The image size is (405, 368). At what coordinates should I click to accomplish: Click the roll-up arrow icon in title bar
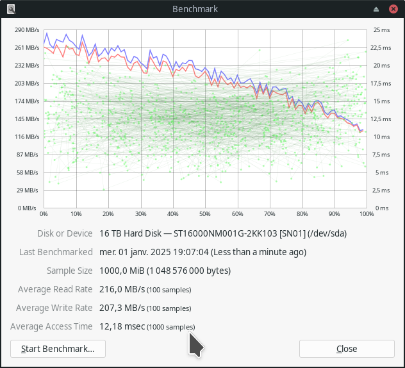pyautogui.click(x=376, y=10)
